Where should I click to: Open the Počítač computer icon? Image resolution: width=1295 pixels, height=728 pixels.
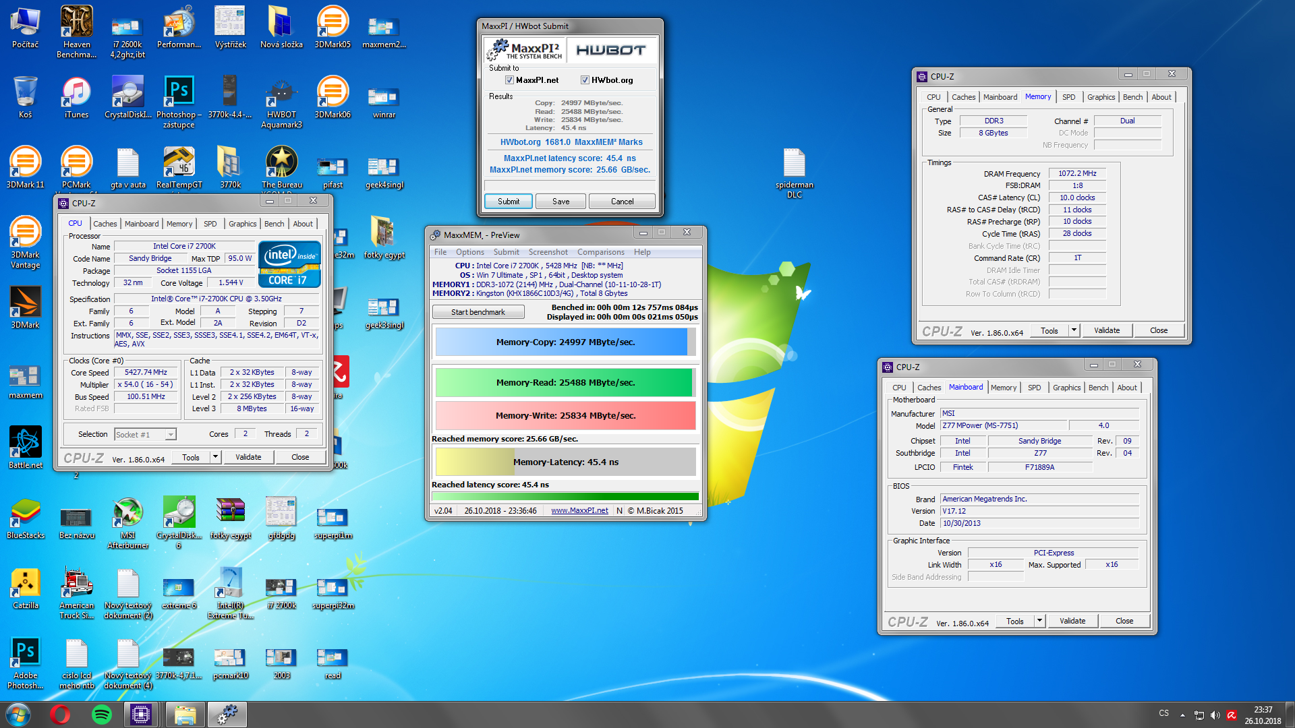25,27
